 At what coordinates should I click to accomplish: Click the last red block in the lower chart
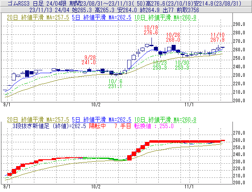tap(223, 141)
